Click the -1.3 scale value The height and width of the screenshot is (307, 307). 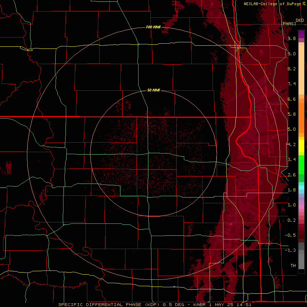click(x=290, y=250)
